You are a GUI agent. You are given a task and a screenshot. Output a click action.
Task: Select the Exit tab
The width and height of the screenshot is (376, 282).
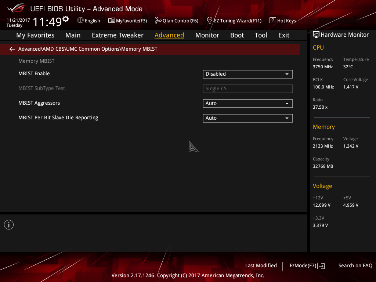pos(284,35)
